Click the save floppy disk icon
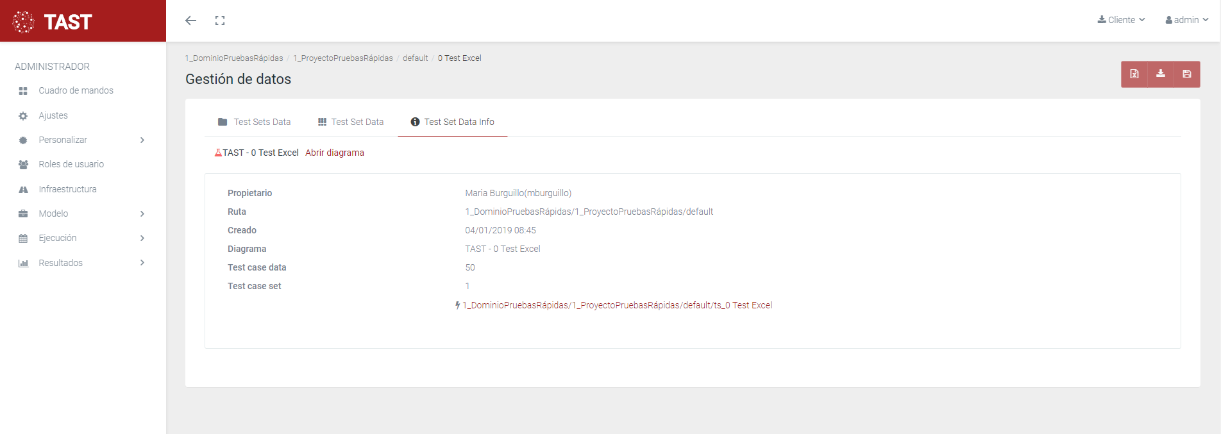The width and height of the screenshot is (1221, 434). (x=1186, y=74)
